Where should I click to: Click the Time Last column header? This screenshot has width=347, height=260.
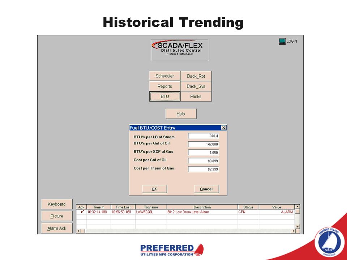click(x=123, y=207)
